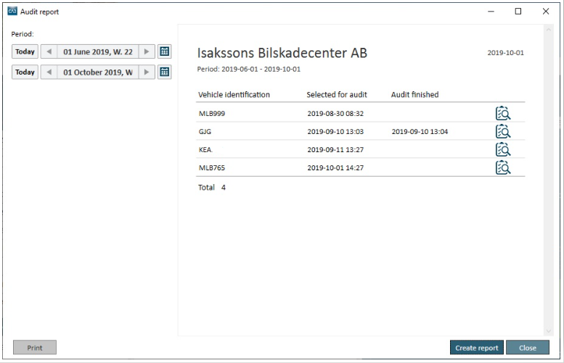The image size is (564, 363).
Task: Select the KEA vehicle identification cell
Action: [x=205, y=150]
